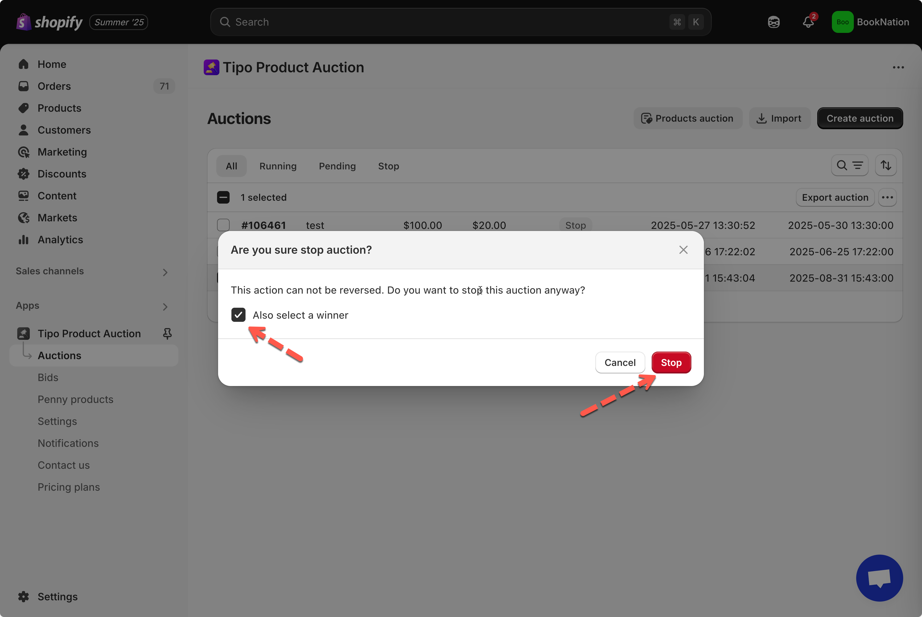Close the stop auction dialog
This screenshot has height=617, width=922.
pyautogui.click(x=683, y=250)
